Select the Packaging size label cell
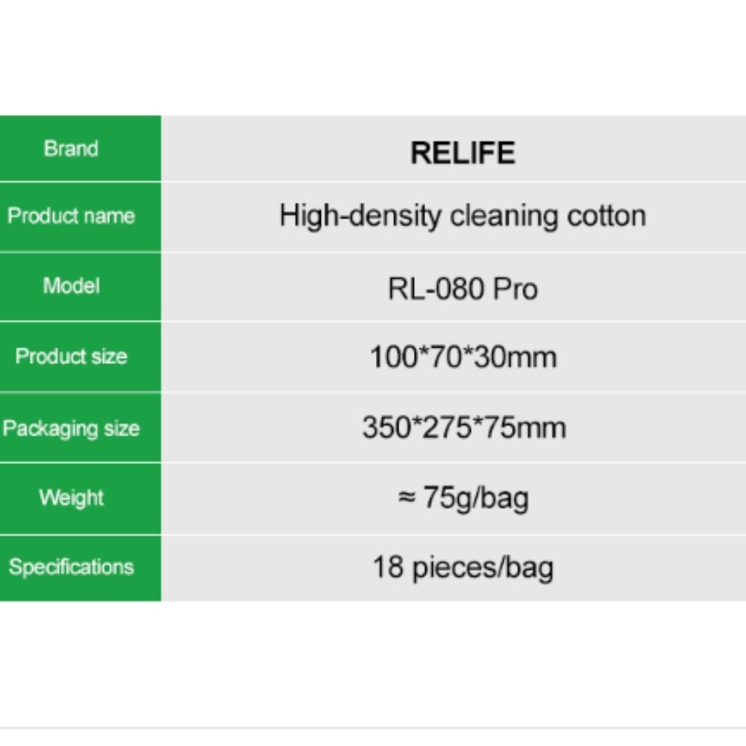Viewport: 746px width, 746px height. tap(81, 427)
